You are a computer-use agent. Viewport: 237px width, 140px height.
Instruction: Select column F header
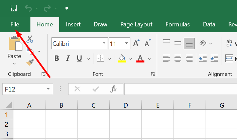pos(190,105)
